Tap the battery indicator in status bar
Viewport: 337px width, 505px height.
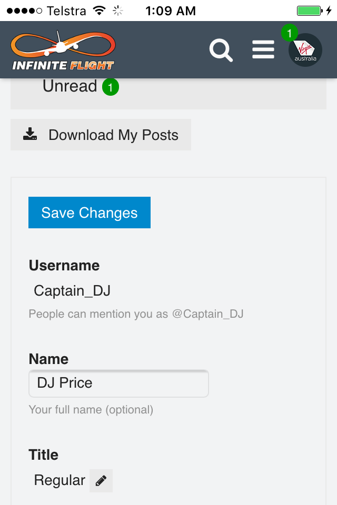click(x=309, y=11)
